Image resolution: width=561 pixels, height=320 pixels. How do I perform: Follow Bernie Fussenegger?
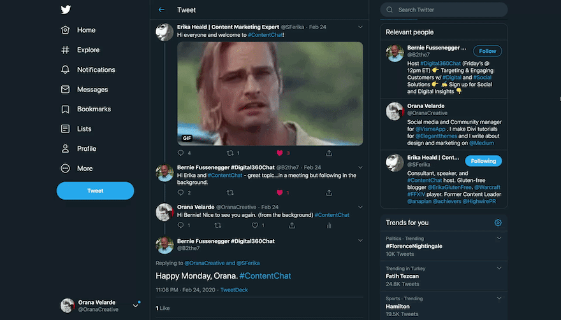pyautogui.click(x=487, y=51)
